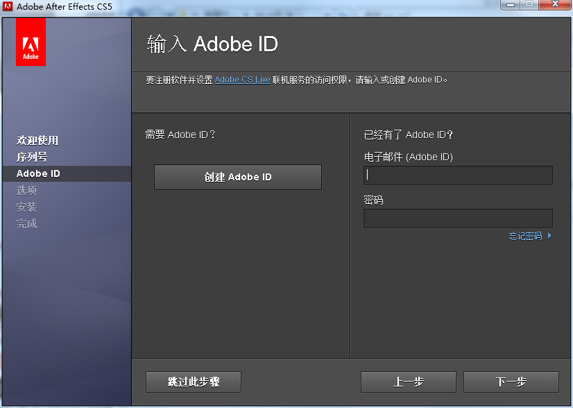Click the 密码 input field
Screen dimensions: 573x408
point(458,218)
